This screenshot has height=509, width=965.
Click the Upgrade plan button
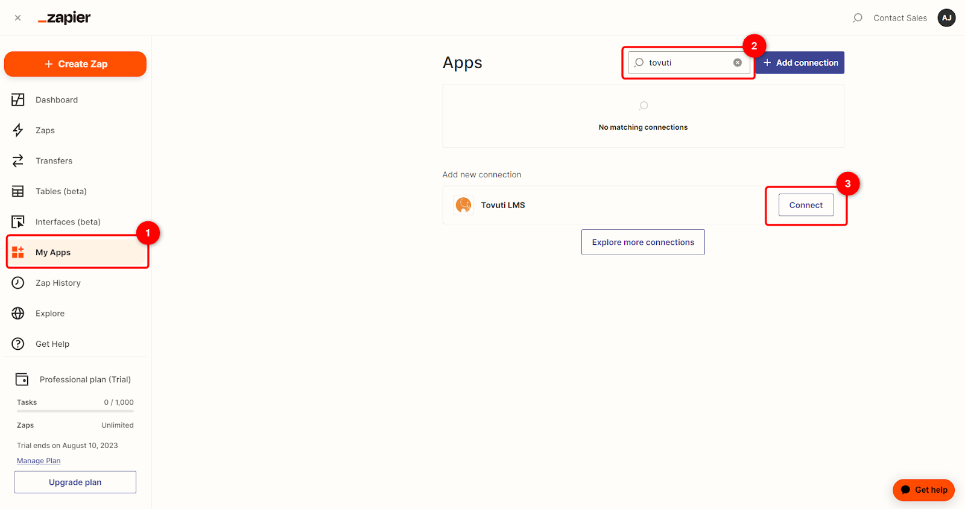tap(75, 482)
